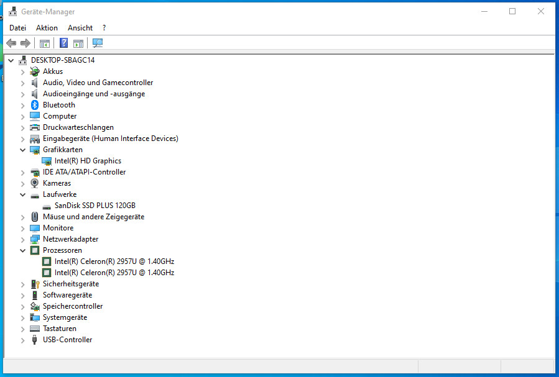Collapse the Prozessoren category
The height and width of the screenshot is (377, 559).
pos(23,251)
